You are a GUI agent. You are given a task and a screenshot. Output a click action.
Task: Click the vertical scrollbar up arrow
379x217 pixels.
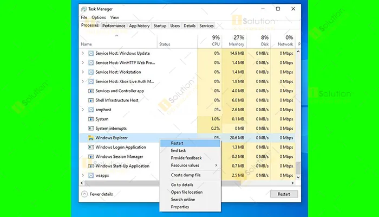click(298, 52)
